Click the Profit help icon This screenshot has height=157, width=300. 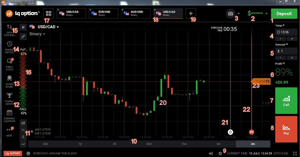(x=284, y=64)
